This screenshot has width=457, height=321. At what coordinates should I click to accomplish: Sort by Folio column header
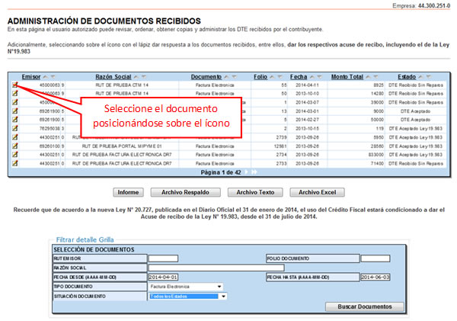pos(260,77)
